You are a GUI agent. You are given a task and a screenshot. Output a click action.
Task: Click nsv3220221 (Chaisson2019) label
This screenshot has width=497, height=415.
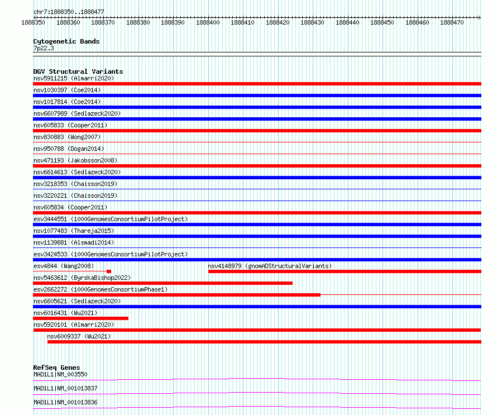click(75, 195)
